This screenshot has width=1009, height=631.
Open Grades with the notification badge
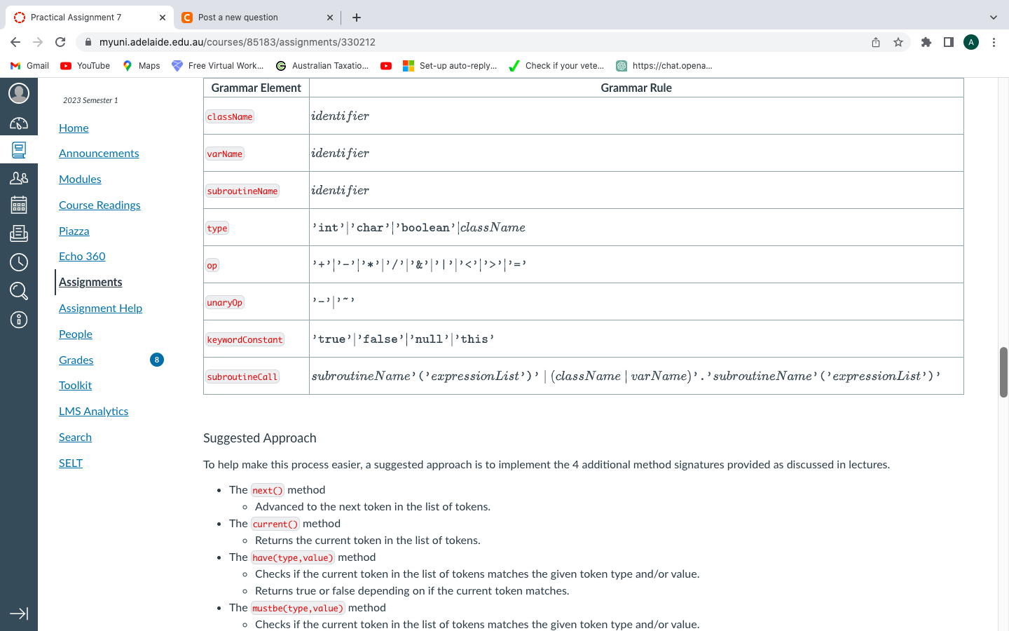[76, 360]
